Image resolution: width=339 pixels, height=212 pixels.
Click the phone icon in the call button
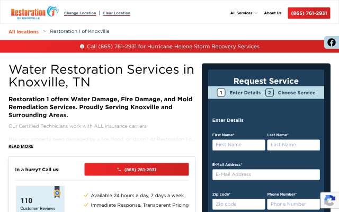(119, 170)
